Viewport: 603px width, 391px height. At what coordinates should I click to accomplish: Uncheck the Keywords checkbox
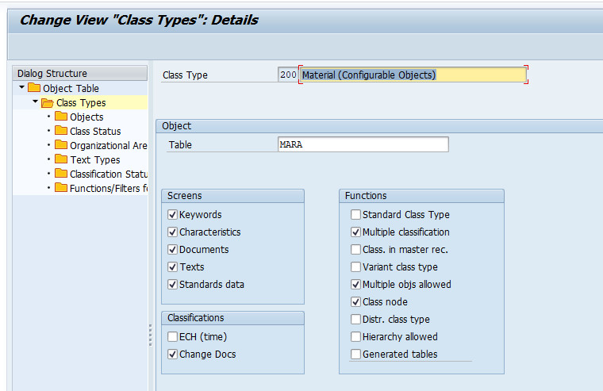(x=172, y=215)
